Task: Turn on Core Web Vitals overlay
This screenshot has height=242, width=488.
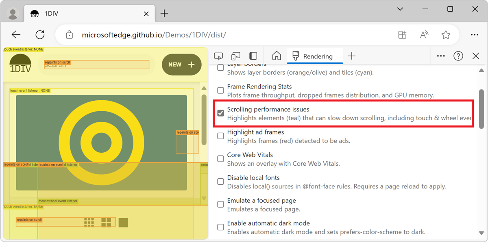Action: [220, 159]
